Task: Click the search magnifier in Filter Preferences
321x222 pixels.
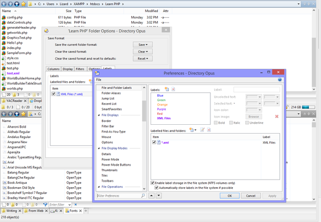Action: point(143,195)
